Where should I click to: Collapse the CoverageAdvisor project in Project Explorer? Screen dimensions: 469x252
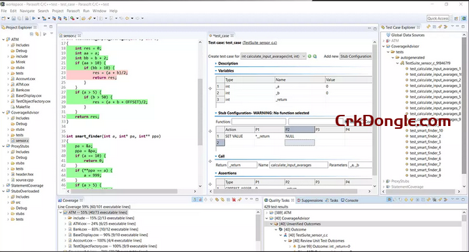(x=3, y=113)
